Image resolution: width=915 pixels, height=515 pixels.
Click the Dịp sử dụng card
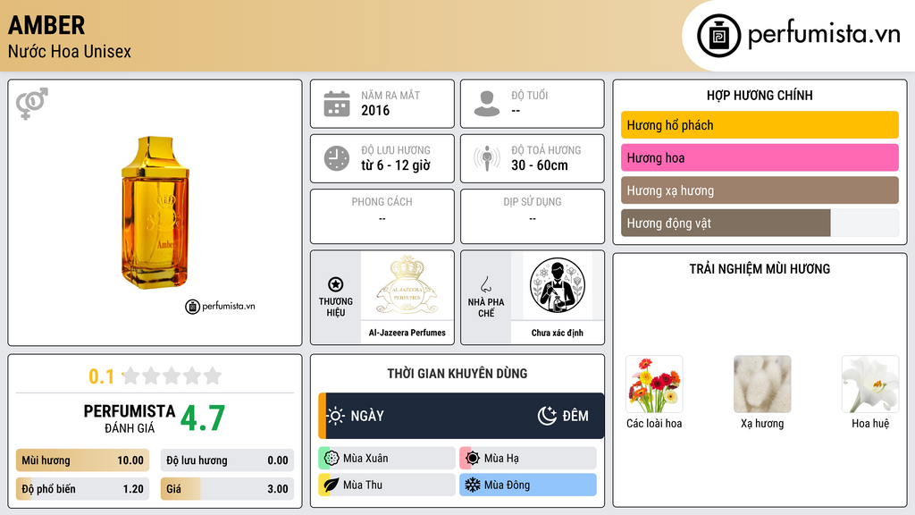tap(533, 216)
